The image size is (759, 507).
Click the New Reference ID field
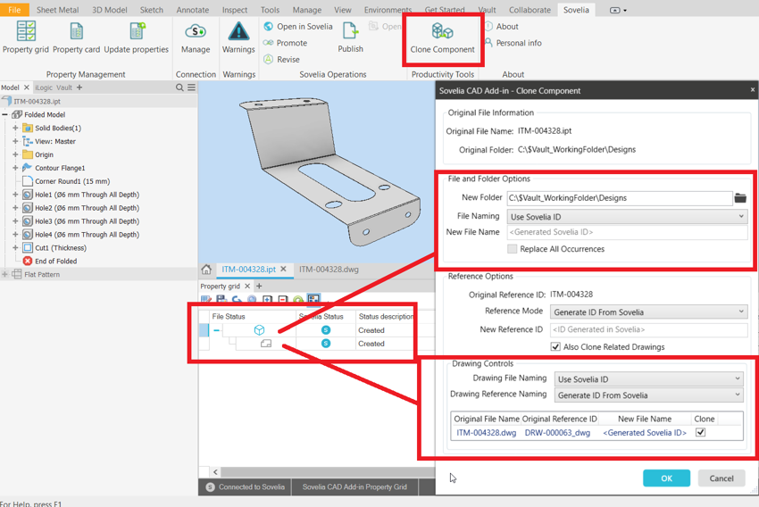pyautogui.click(x=648, y=329)
